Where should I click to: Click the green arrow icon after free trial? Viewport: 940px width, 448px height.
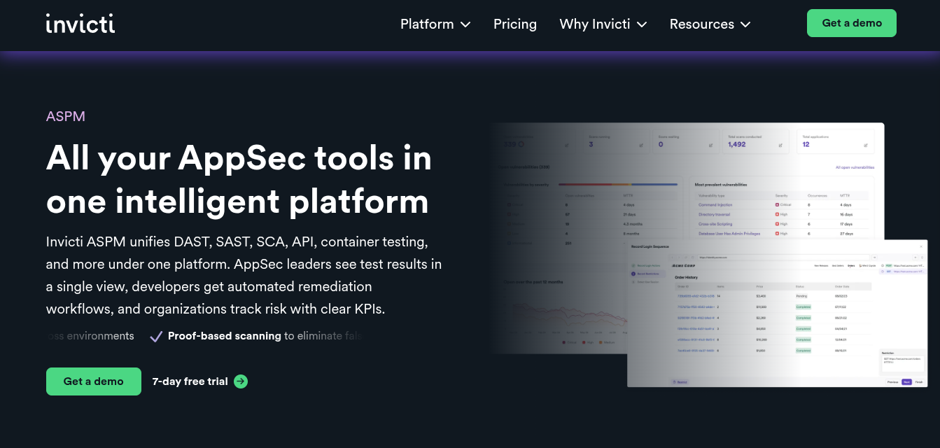[x=241, y=381]
